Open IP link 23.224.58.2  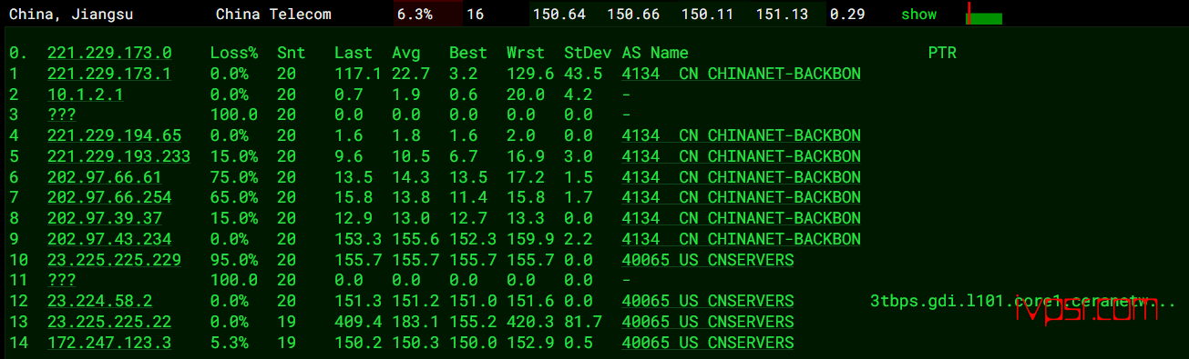[99, 301]
